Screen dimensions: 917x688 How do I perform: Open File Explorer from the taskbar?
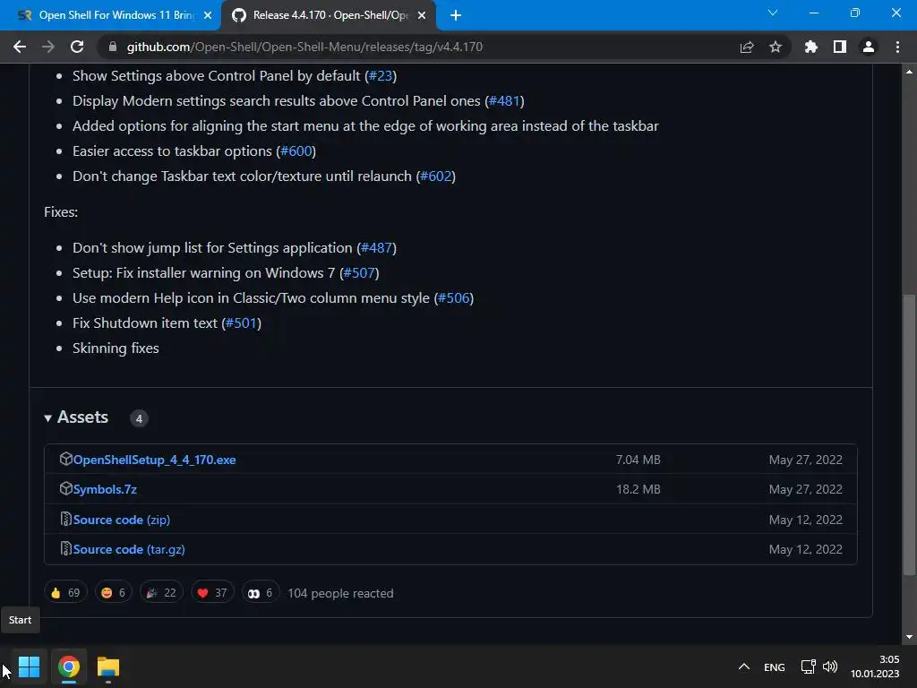click(108, 666)
